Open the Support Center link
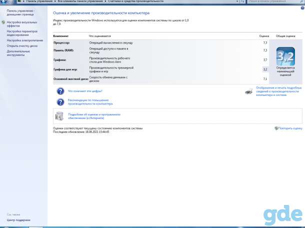This screenshot has height=228, width=305. [x=18, y=220]
